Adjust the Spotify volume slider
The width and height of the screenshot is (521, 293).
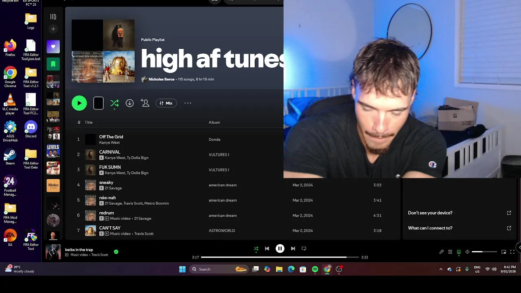coord(484,252)
